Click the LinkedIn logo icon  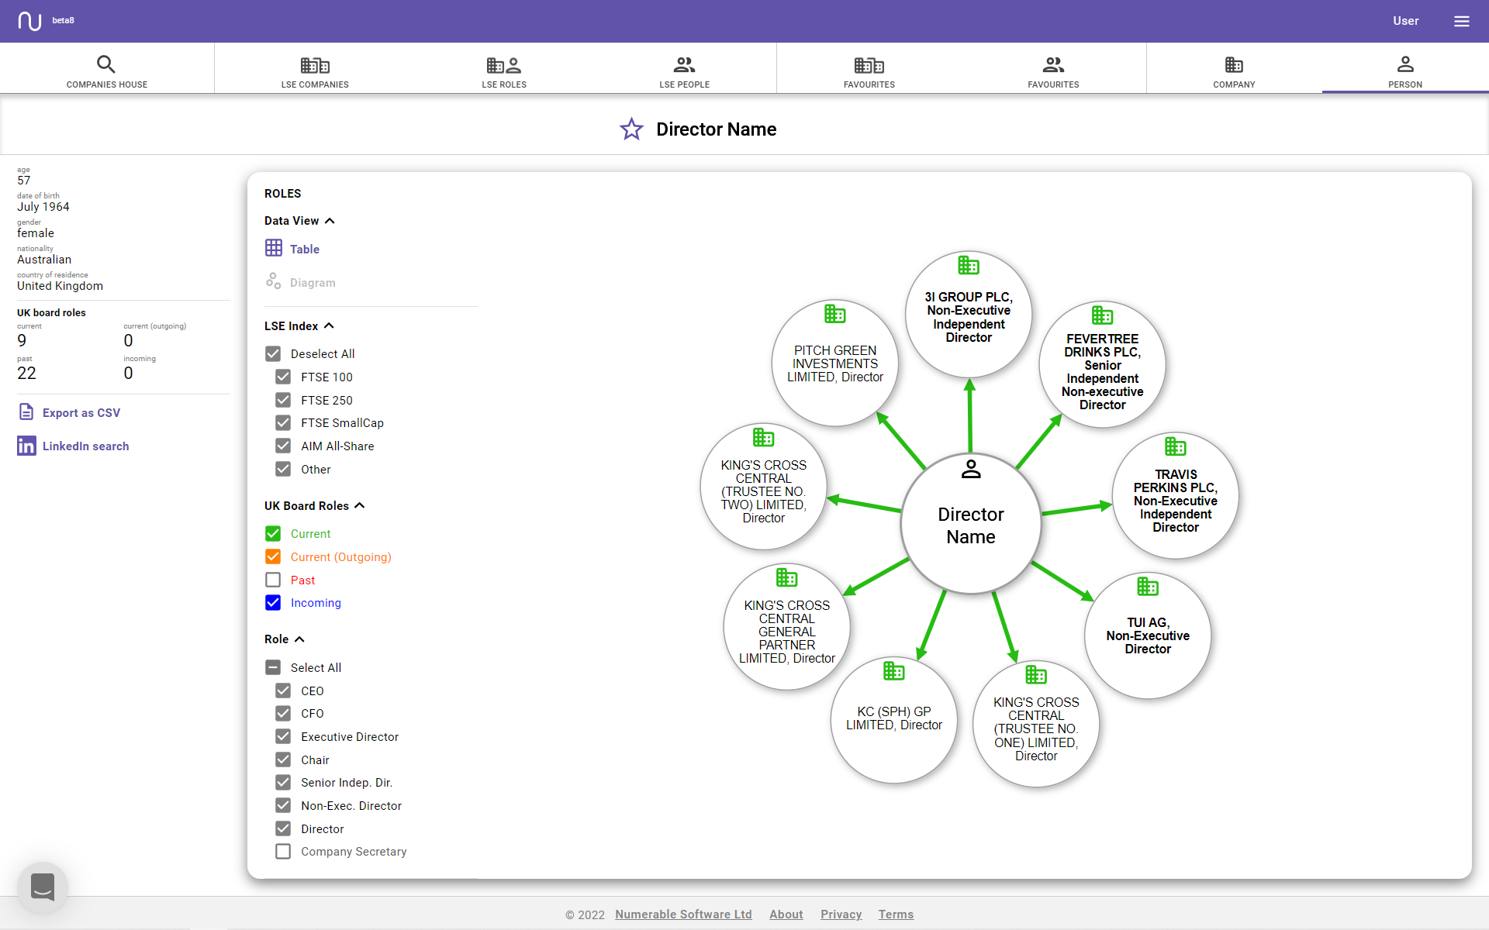click(26, 446)
